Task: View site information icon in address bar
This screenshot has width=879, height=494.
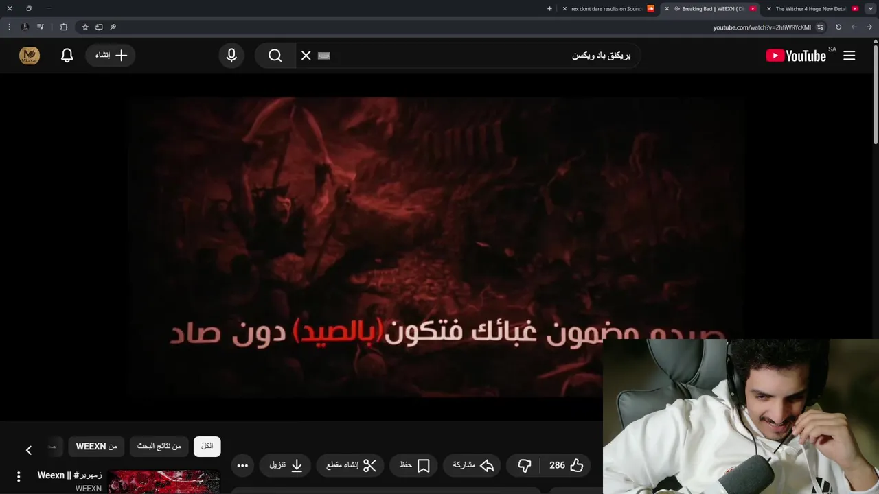Action: [820, 27]
